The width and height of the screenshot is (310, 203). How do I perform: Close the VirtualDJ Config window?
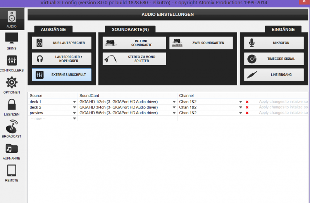coord(304,2)
